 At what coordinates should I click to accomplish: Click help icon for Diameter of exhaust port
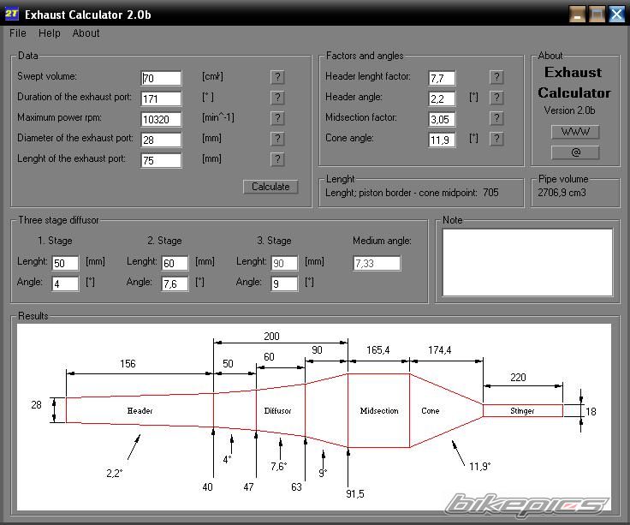(x=277, y=139)
